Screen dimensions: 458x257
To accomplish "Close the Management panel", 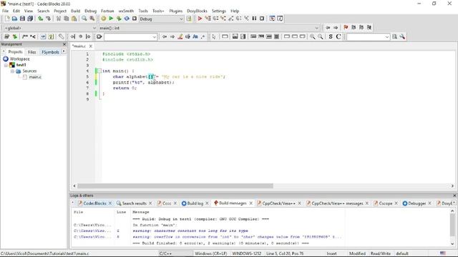I will coord(64,44).
